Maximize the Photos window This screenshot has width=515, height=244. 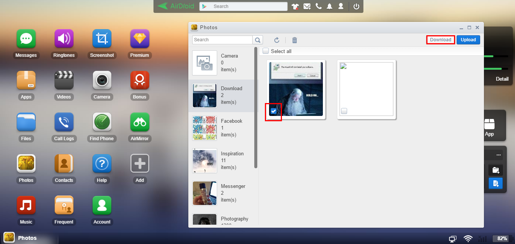[x=469, y=28]
